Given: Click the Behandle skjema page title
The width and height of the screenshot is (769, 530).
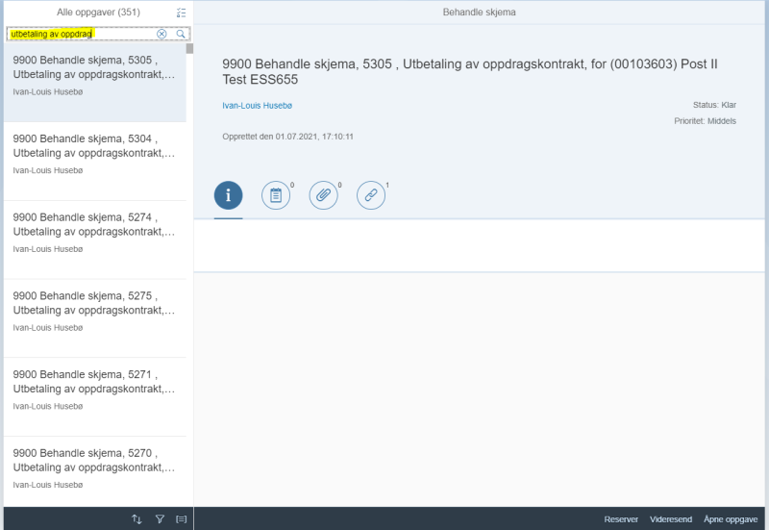Looking at the screenshot, I should coord(479,13).
